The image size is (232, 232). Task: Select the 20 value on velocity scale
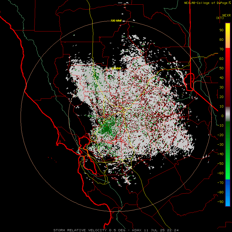pyautogui.click(x=221, y=97)
